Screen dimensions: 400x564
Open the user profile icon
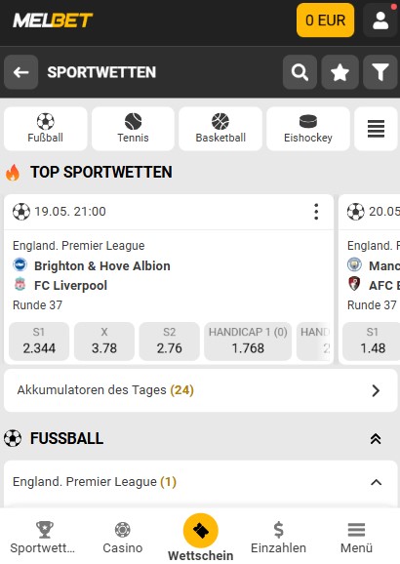pyautogui.click(x=380, y=20)
